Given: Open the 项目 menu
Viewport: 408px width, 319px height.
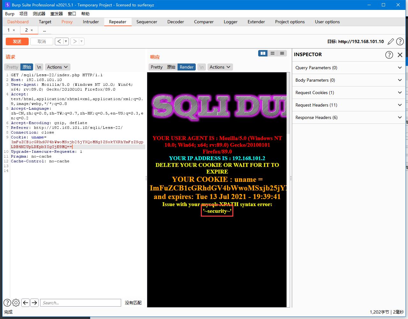Looking at the screenshot, I should [x=24, y=14].
